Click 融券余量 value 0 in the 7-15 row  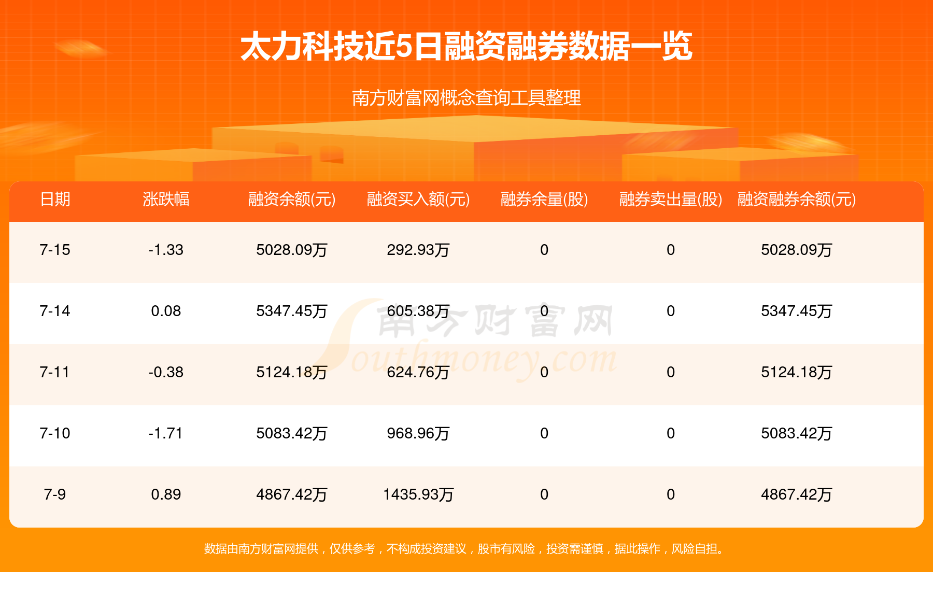544,250
